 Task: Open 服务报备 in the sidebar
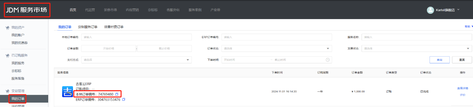coord(18,79)
